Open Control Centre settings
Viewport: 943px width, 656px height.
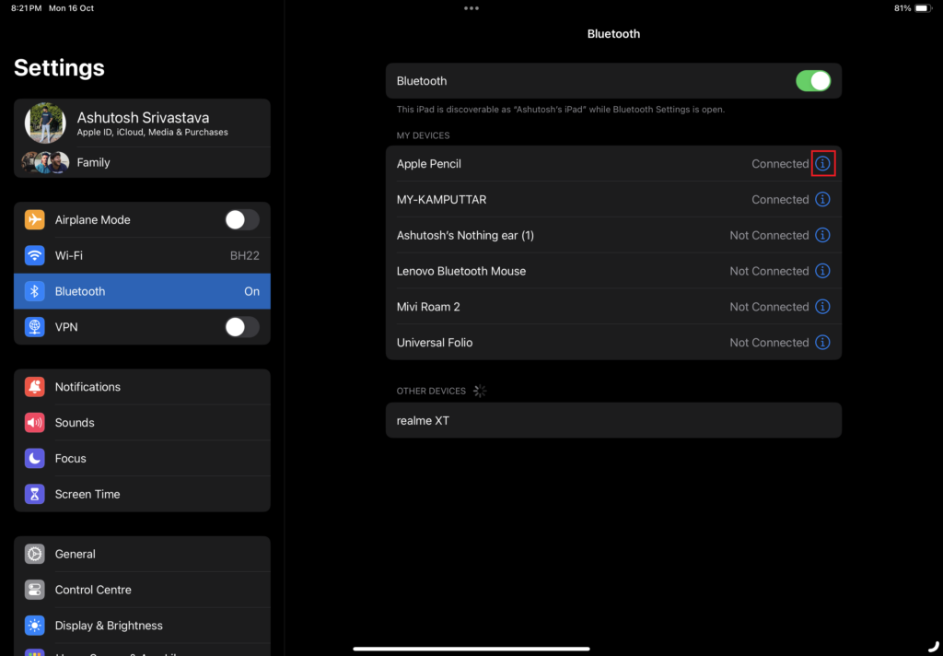[x=142, y=590]
